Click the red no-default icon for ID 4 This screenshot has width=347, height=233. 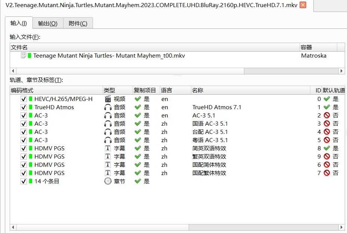point(326,132)
